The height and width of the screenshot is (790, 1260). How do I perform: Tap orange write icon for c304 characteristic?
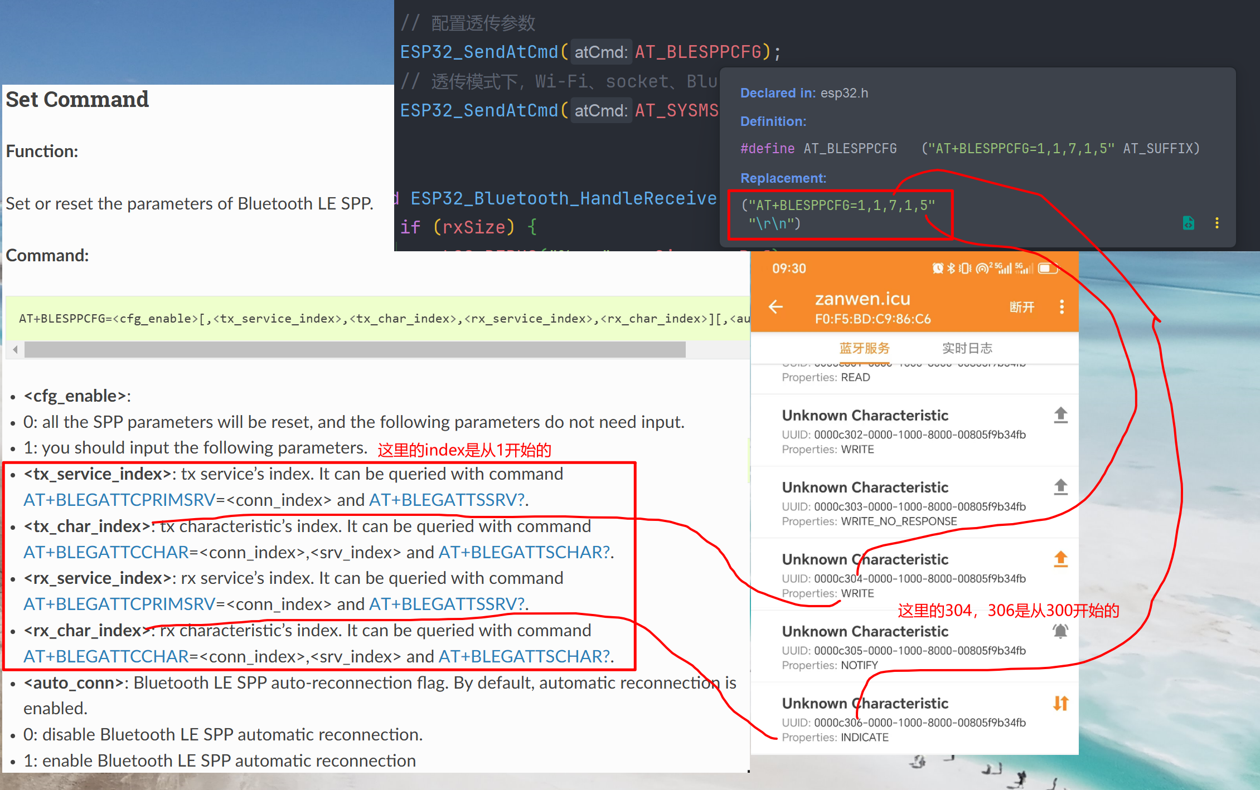(1060, 559)
